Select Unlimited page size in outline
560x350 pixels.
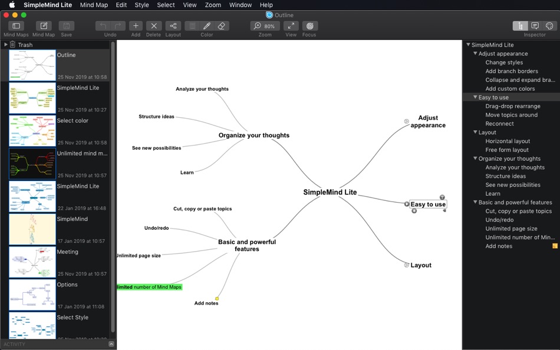point(511,229)
